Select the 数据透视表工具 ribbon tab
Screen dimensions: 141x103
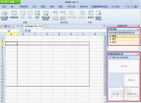click(x=100, y=6)
